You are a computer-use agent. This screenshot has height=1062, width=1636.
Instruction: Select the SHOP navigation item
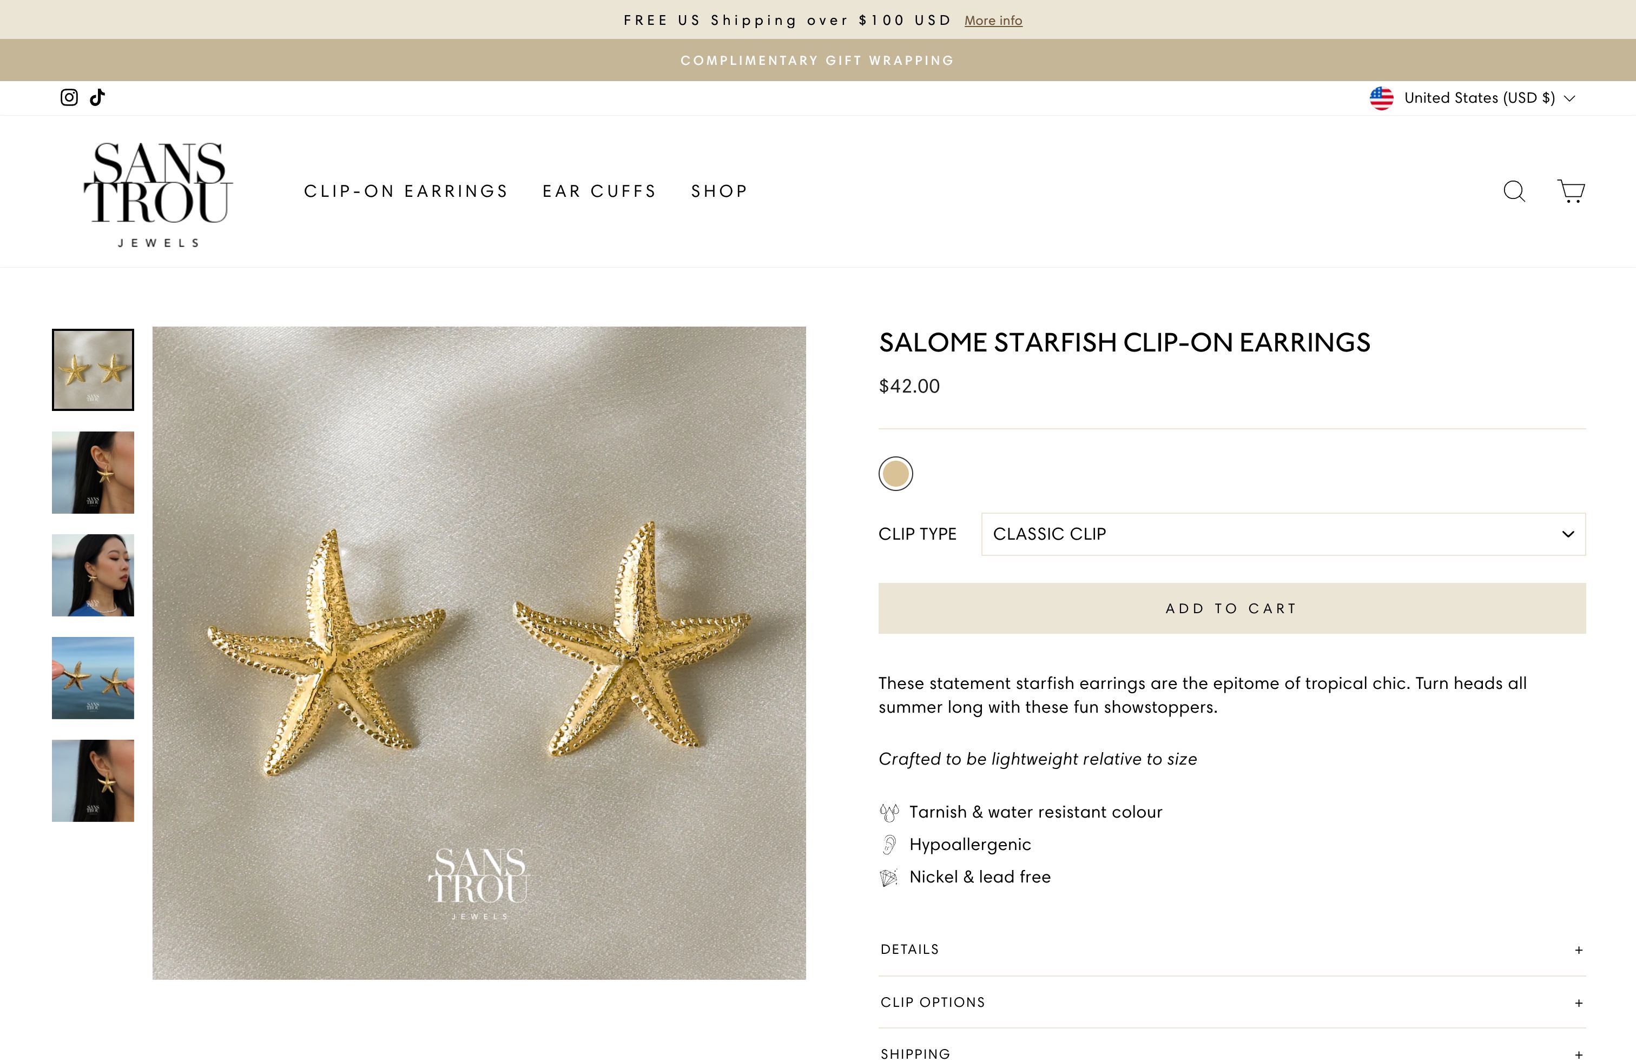pyautogui.click(x=719, y=191)
